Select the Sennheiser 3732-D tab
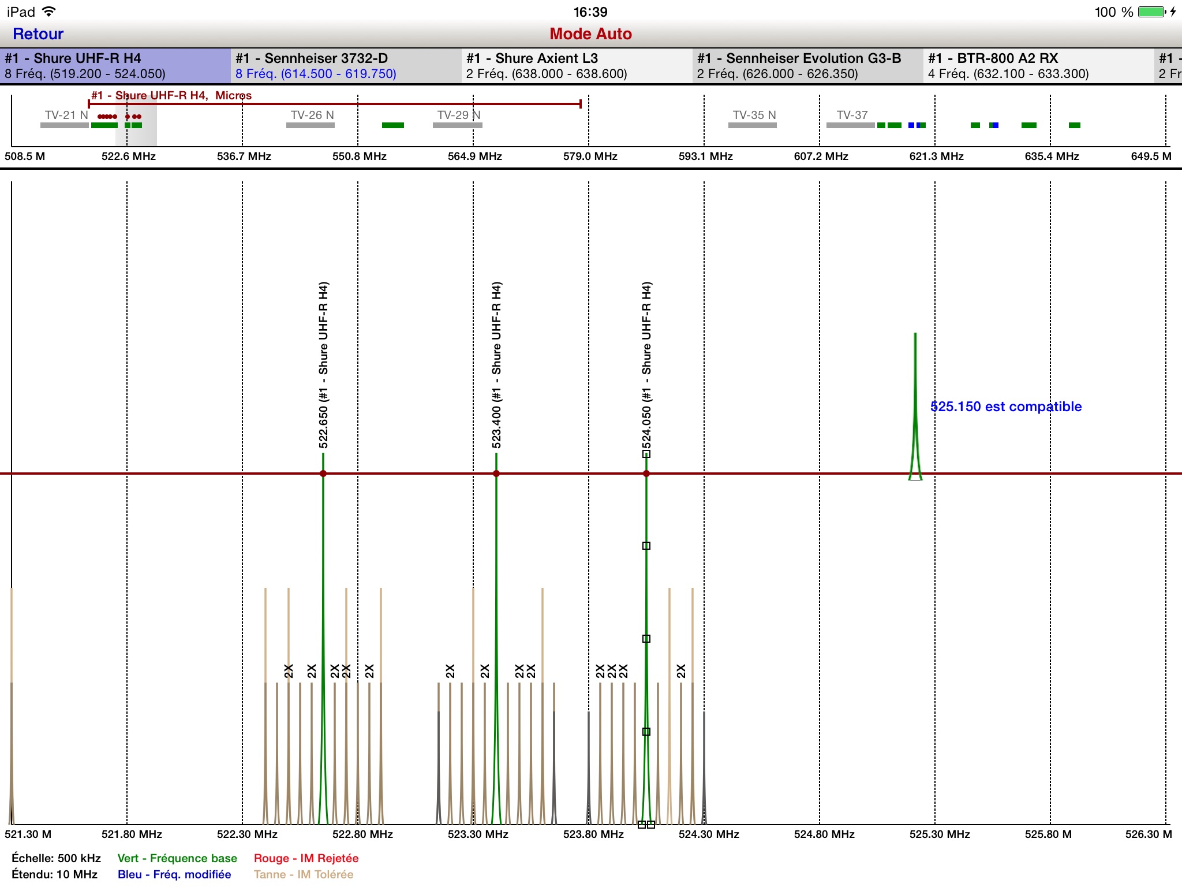Image resolution: width=1182 pixels, height=887 pixels. pyautogui.click(x=346, y=66)
